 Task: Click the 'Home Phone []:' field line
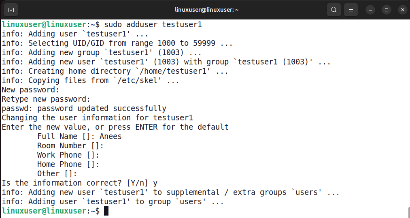click(x=68, y=165)
